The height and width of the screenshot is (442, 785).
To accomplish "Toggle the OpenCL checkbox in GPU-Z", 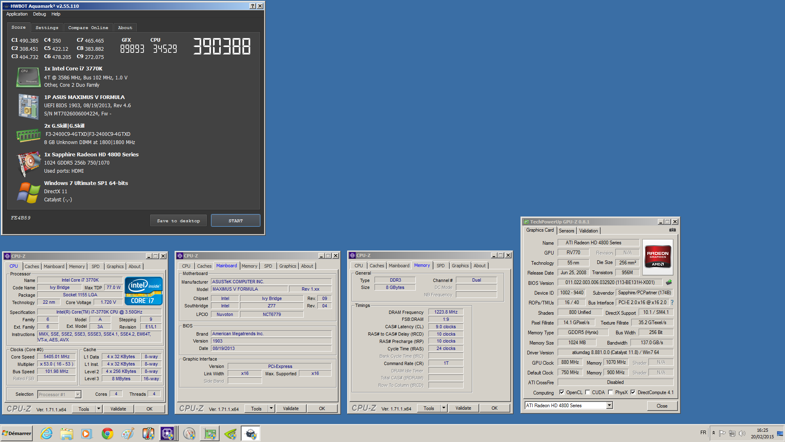I will coord(562,392).
